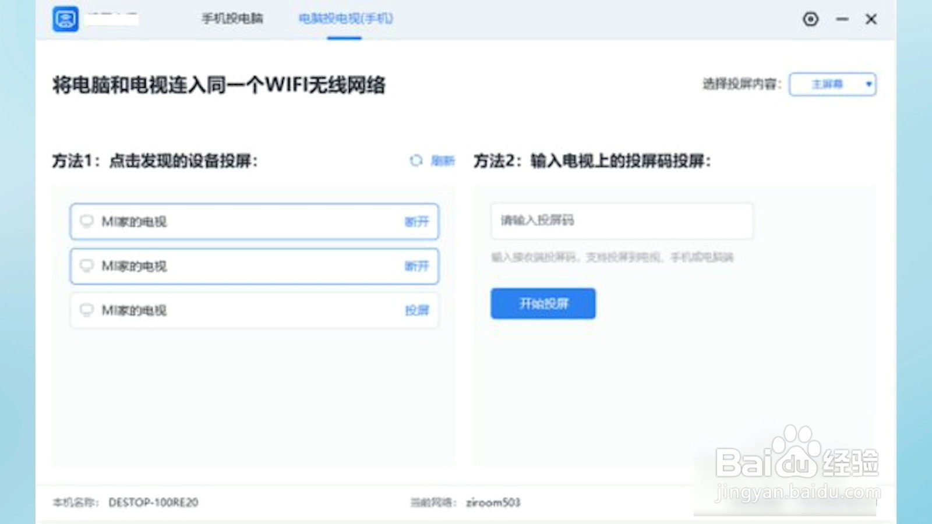Select the 电脑投电视(手机) tab
Viewport: 932px width, 524px height.
345,19
